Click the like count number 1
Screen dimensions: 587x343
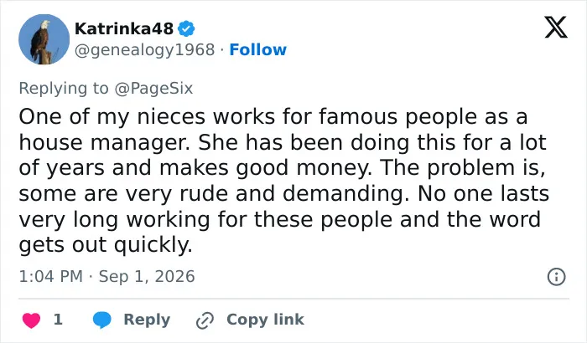click(x=58, y=320)
